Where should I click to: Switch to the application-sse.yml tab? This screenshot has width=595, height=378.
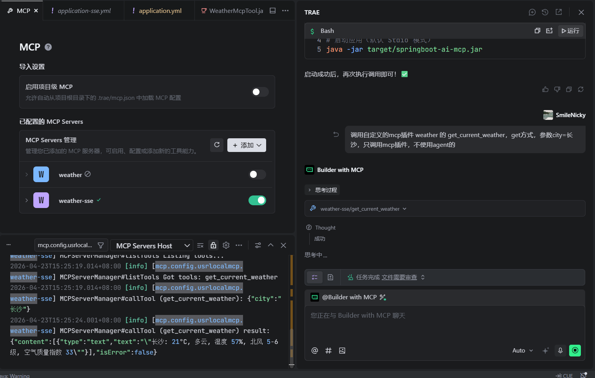pos(84,11)
